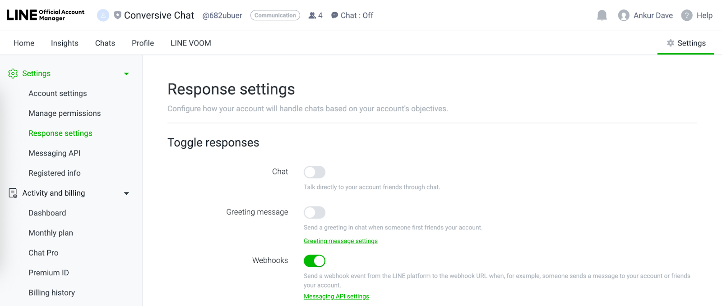Click the Chat : Off status text
The image size is (722, 306).
coord(357,15)
